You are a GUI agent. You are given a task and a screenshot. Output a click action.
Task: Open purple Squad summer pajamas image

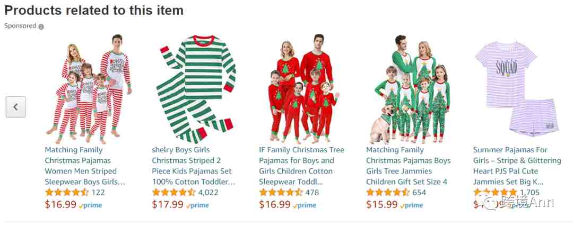click(517, 89)
